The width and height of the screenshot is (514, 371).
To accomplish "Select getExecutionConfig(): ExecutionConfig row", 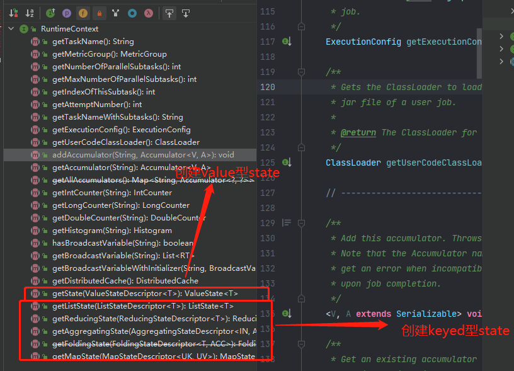I will tap(130, 130).
